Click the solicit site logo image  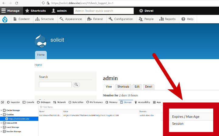click(x=41, y=41)
